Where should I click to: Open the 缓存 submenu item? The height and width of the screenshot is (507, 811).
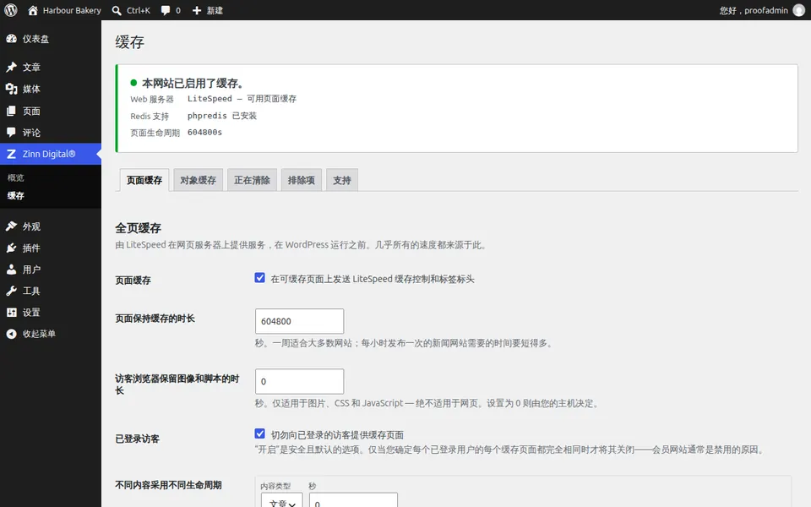15,195
